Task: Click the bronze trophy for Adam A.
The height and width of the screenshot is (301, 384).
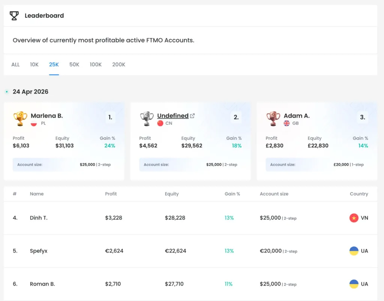Action: 273,119
